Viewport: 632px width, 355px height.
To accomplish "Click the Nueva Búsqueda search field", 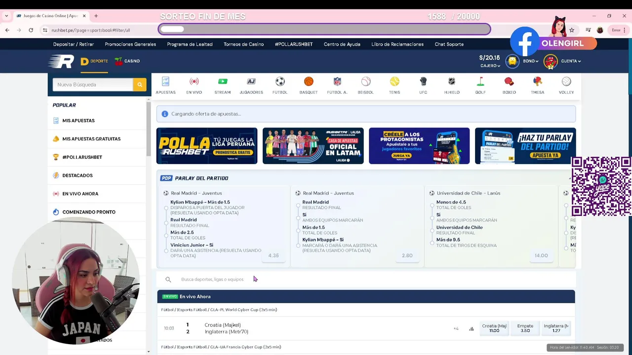I will click(x=93, y=85).
